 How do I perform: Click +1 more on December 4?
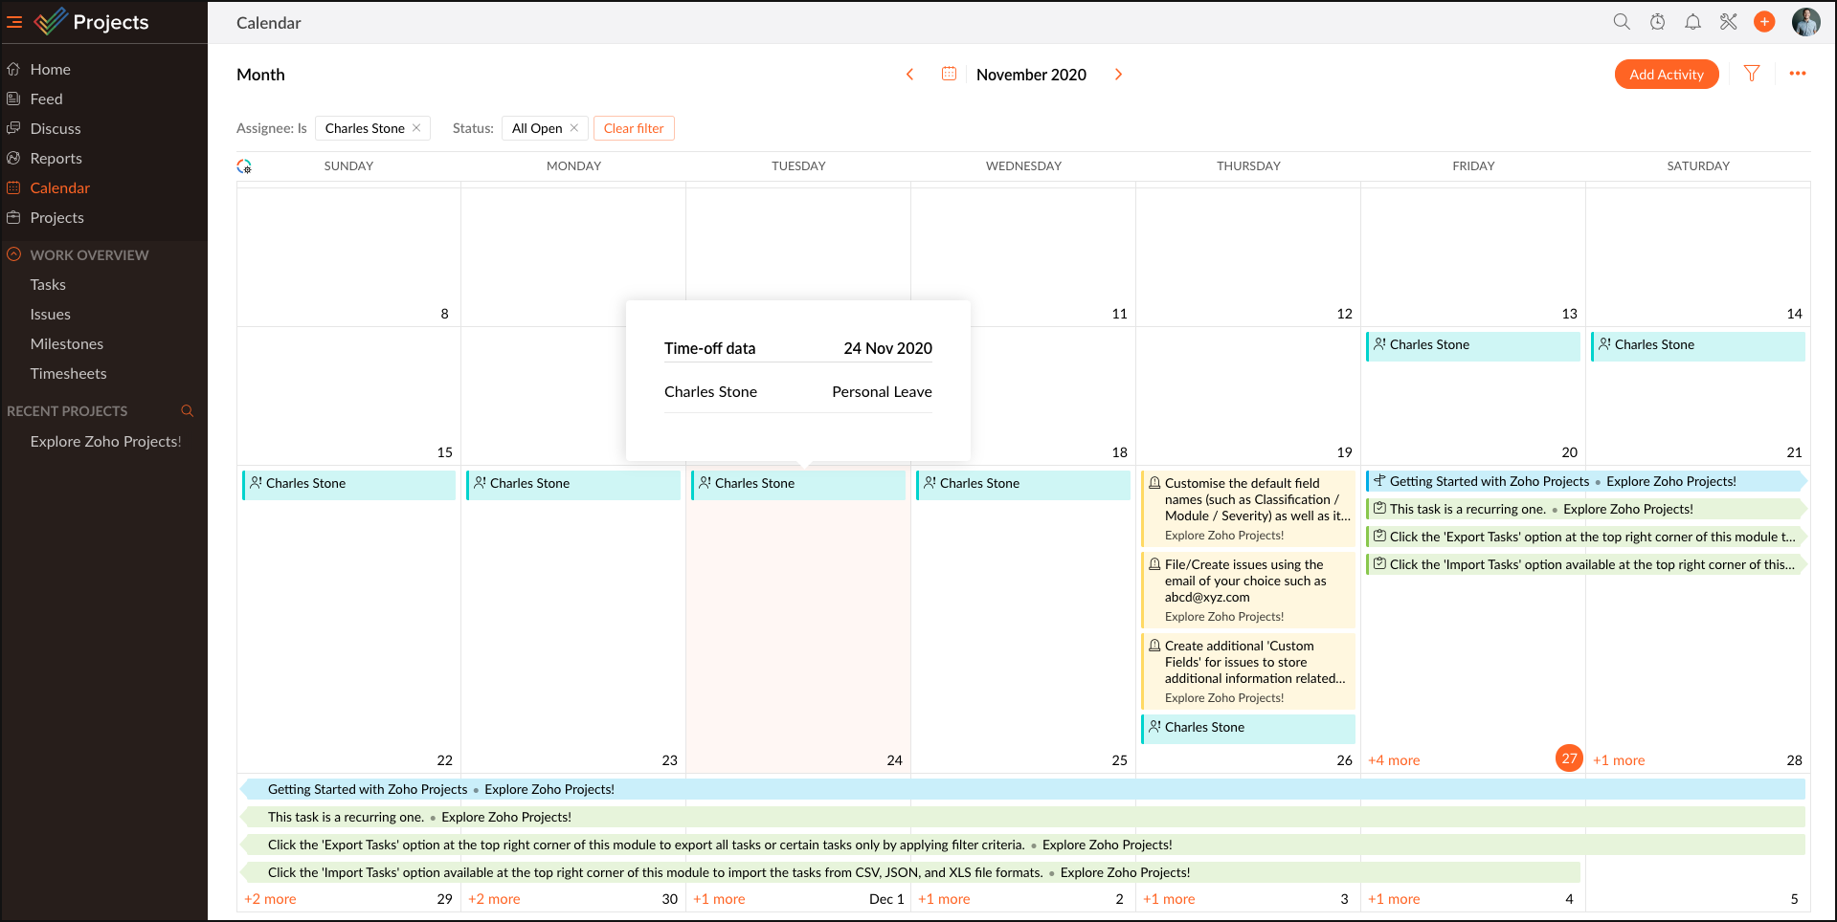point(1394,899)
